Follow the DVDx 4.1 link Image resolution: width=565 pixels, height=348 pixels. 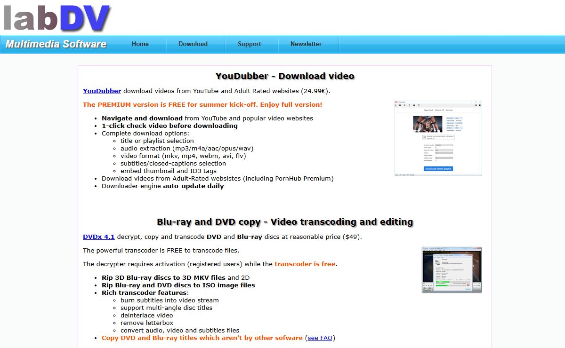coord(99,237)
